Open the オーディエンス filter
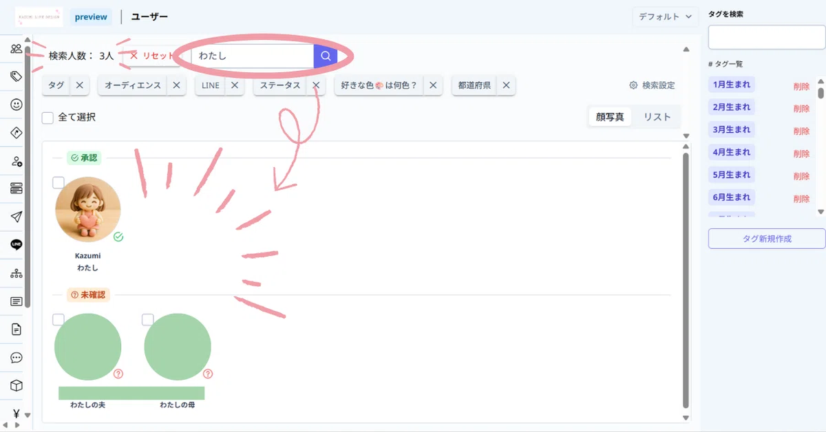The image size is (826, 432). coord(133,85)
